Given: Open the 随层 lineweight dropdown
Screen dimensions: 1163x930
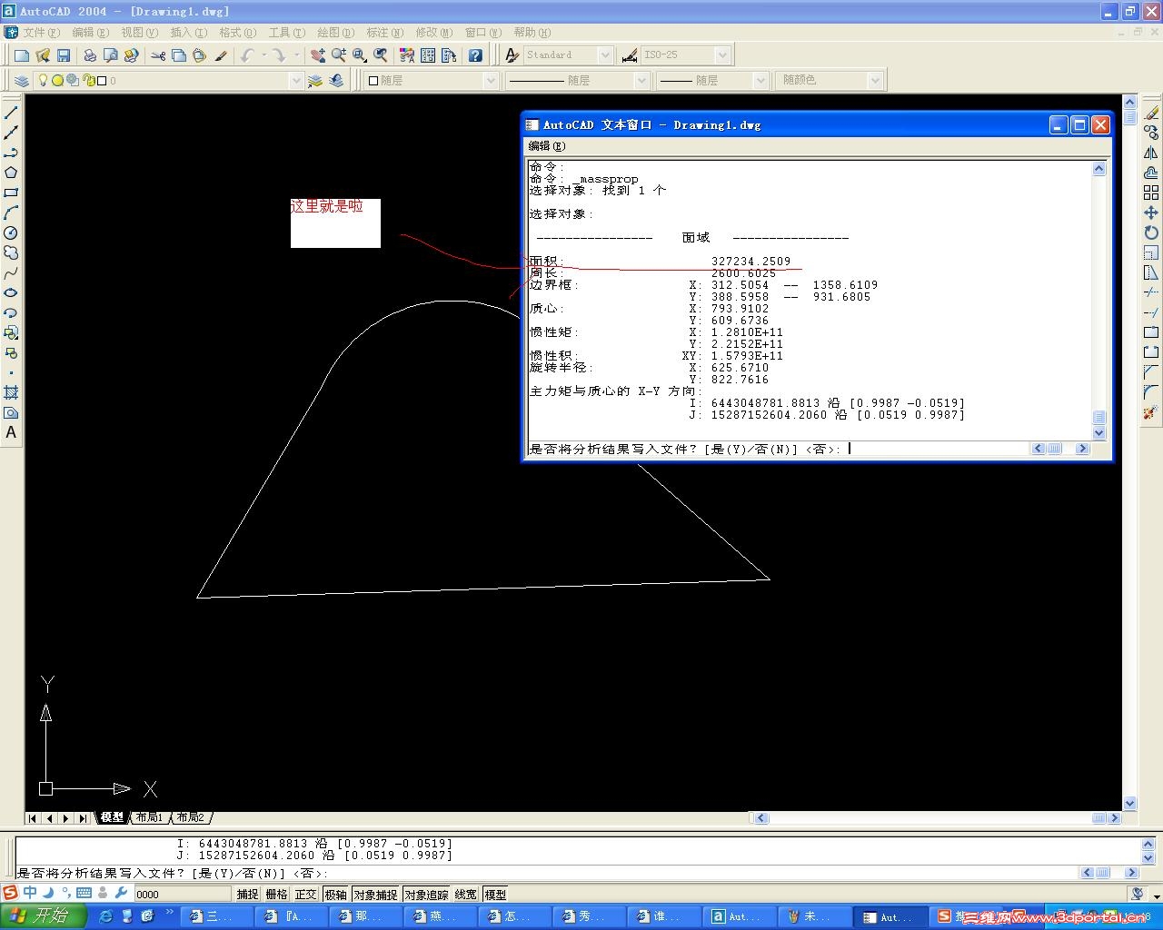Looking at the screenshot, I should click(x=761, y=81).
